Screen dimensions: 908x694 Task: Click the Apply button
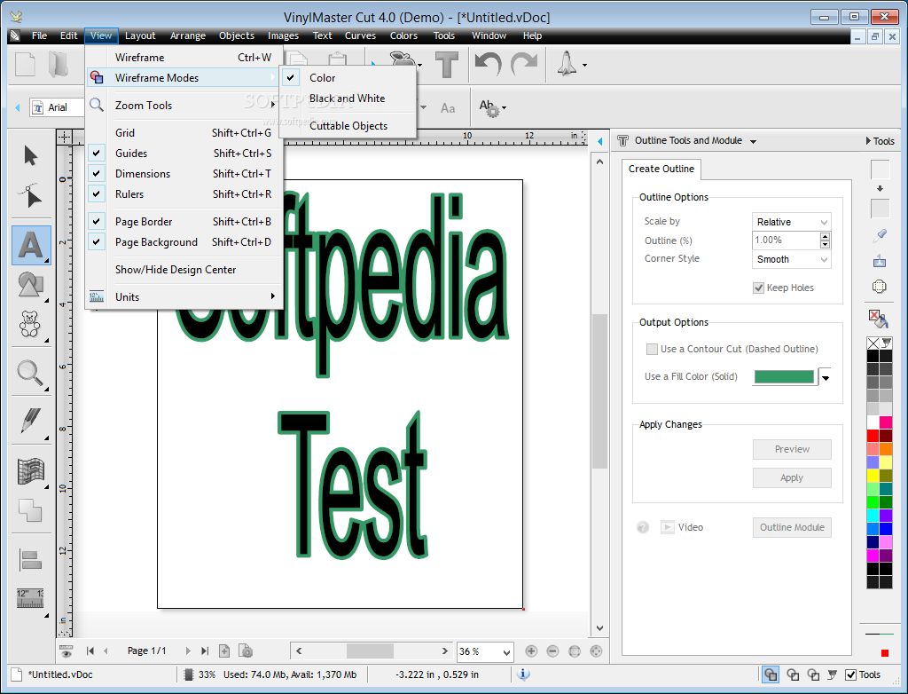(792, 477)
